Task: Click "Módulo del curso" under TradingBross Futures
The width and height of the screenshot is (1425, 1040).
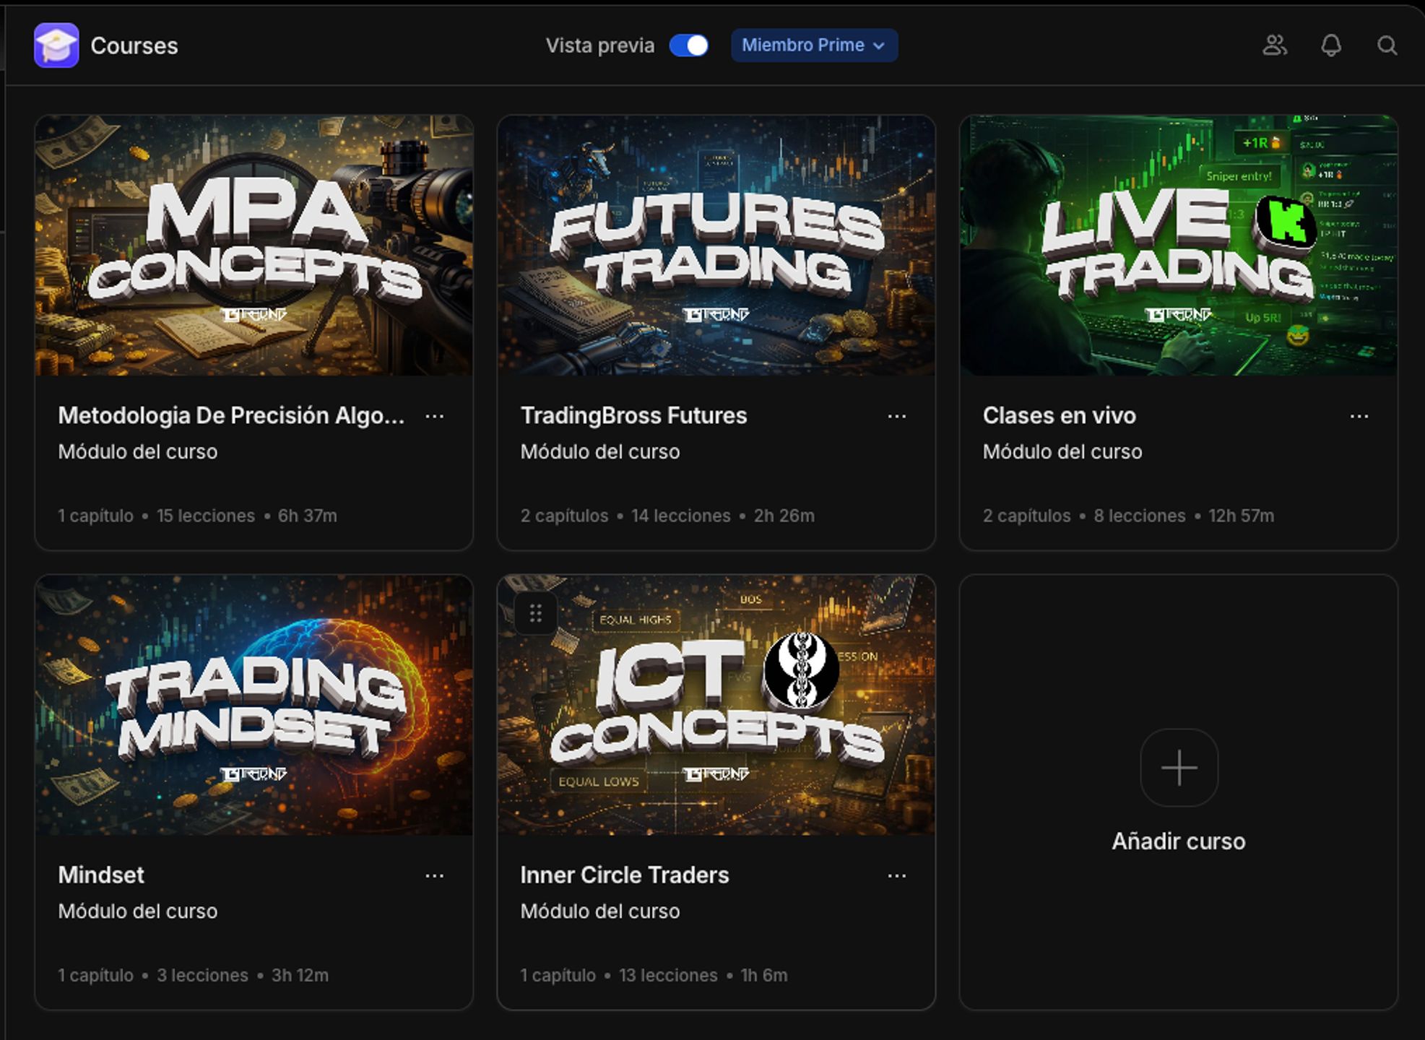Action: click(x=600, y=451)
